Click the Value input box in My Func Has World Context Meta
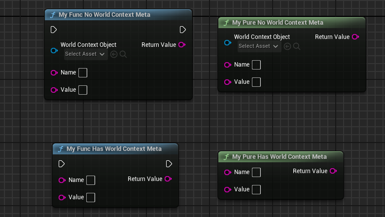Viewport: 385px width, 217px height. coord(91,197)
